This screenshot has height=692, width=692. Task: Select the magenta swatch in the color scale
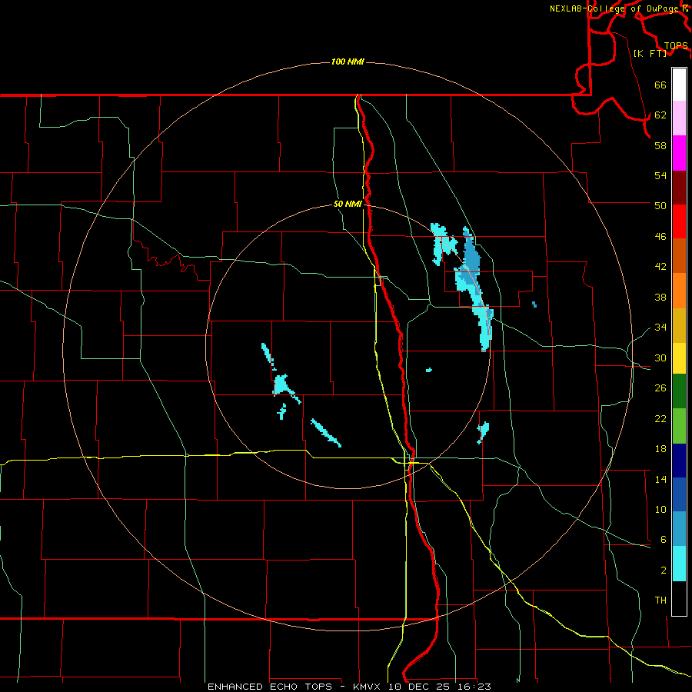(x=679, y=153)
